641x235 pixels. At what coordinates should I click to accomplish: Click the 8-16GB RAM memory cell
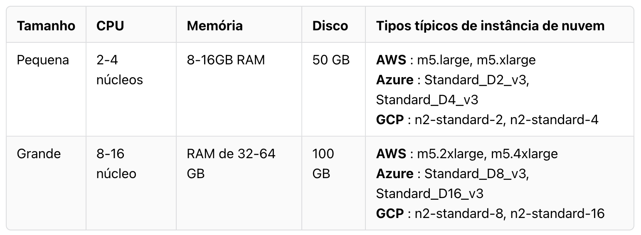click(226, 60)
